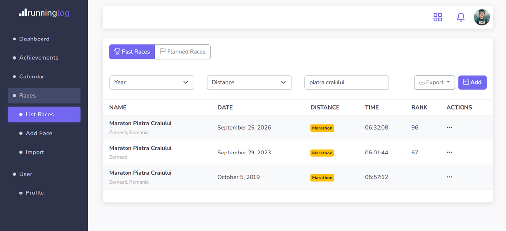Screen dimensions: 506x231
Task: Click the rank value 96
Action: [415, 127]
